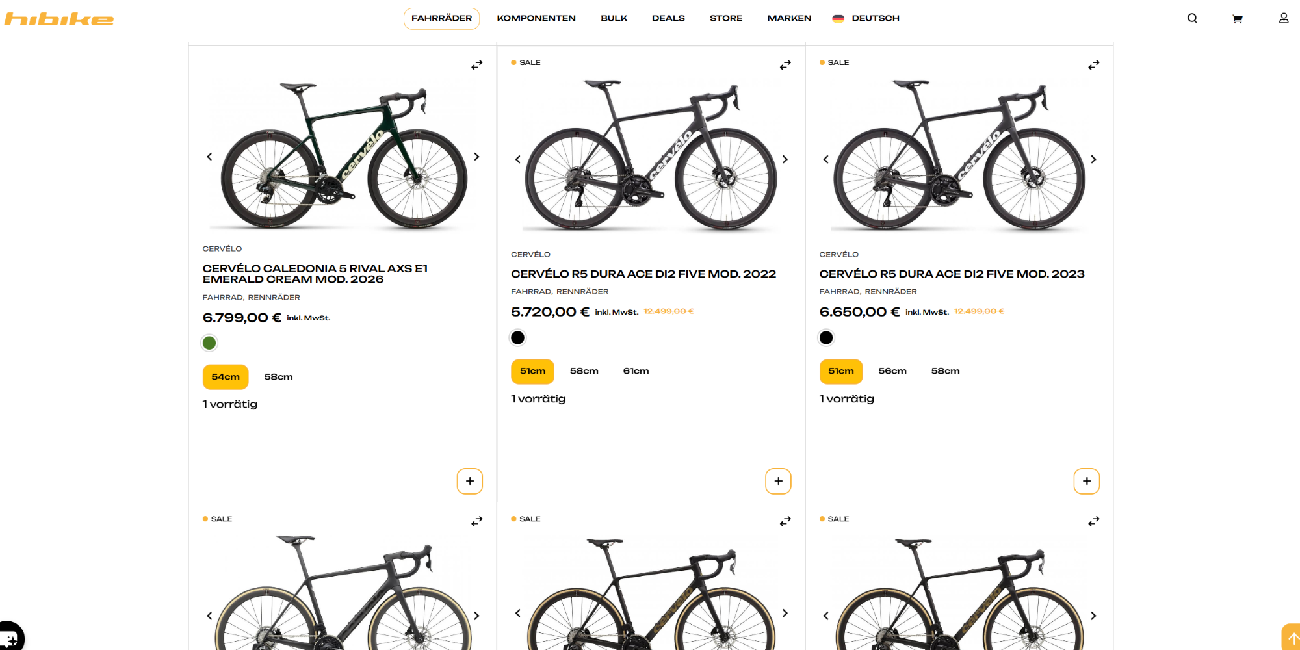Show previous image of R5 Mod. 2022

tap(518, 159)
